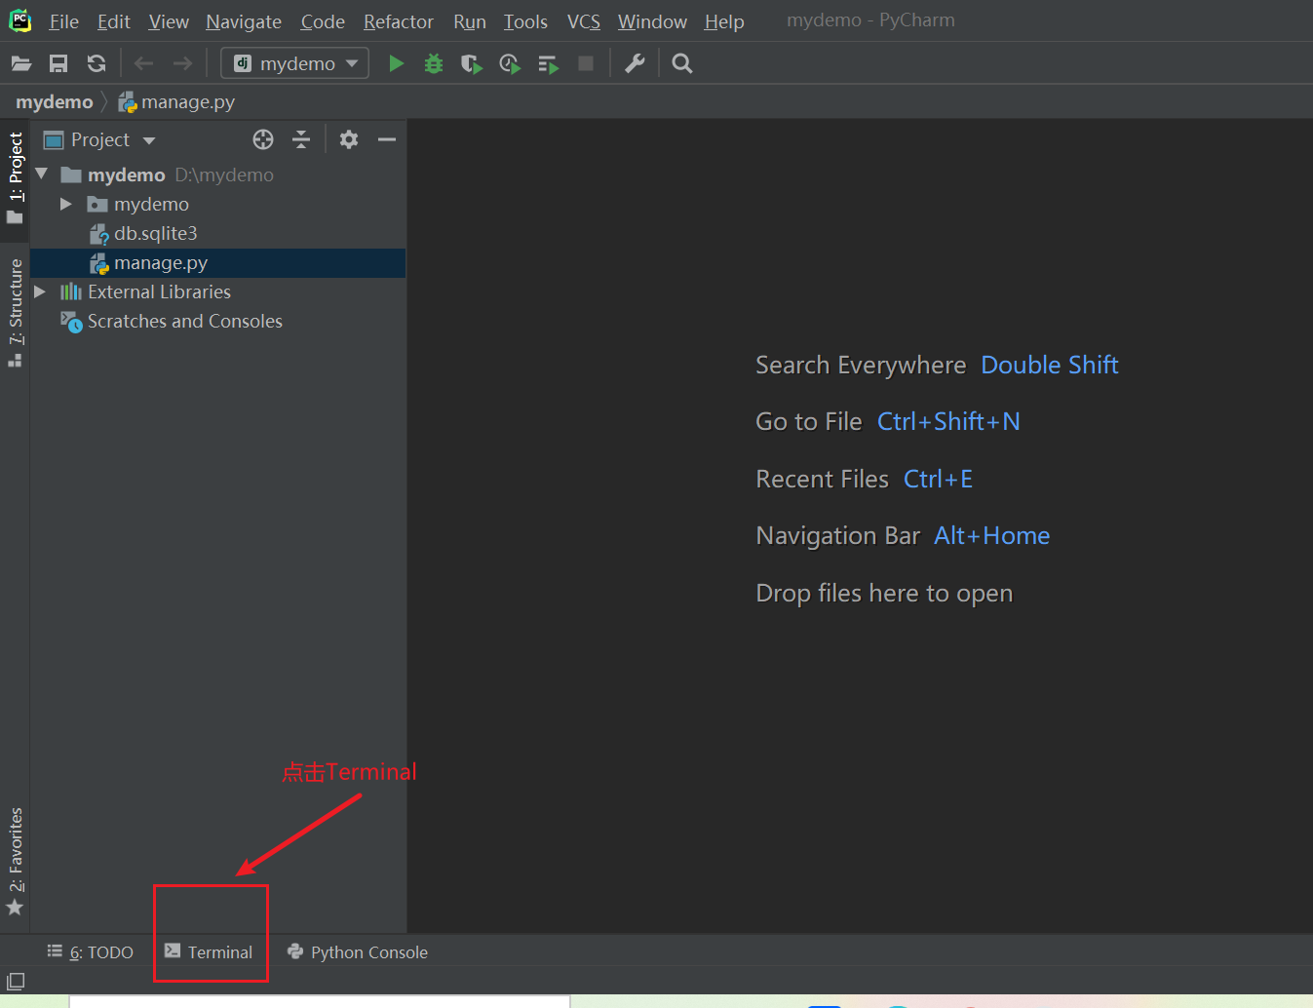Collapse the mydemo root project node
Viewport: 1313px width, 1008px height.
42,174
